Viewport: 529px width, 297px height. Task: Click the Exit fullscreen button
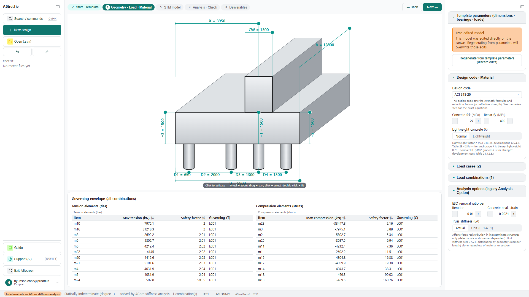(32, 271)
